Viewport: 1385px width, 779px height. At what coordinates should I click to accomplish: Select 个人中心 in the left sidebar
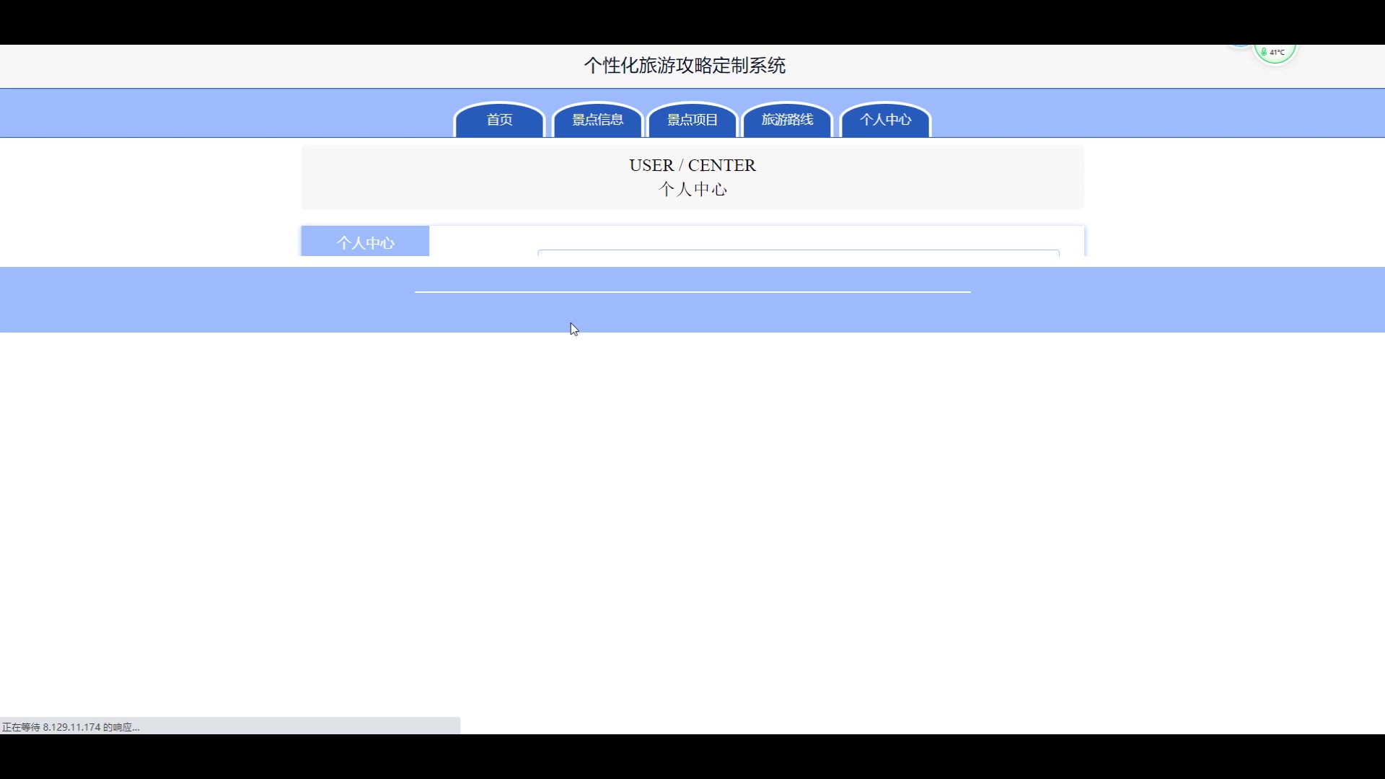click(x=365, y=242)
